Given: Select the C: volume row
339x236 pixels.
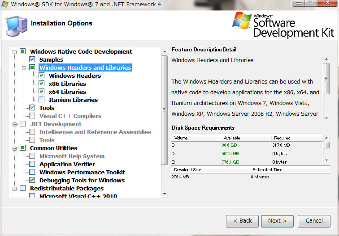Looking at the screenshot, I should [x=247, y=145].
